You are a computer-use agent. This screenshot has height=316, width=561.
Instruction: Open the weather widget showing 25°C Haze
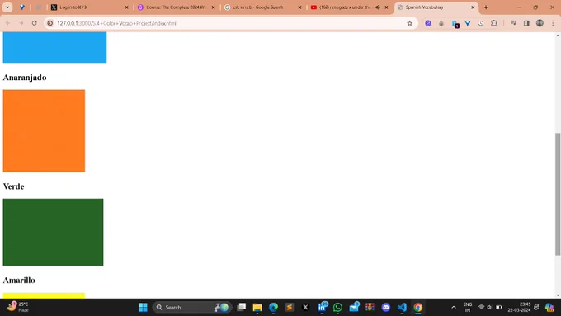point(18,307)
